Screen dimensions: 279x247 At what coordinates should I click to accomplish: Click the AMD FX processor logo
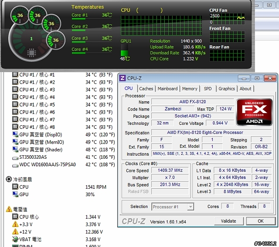pos(254,112)
